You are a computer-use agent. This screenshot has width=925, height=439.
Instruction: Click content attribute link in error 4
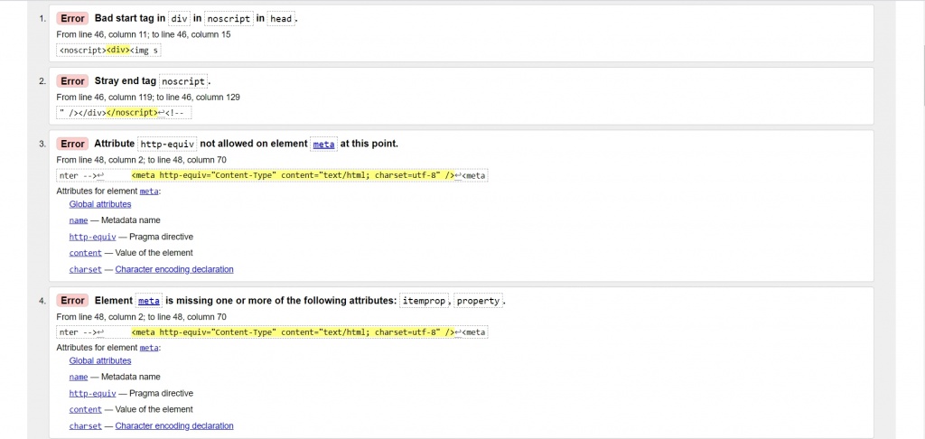[85, 409]
